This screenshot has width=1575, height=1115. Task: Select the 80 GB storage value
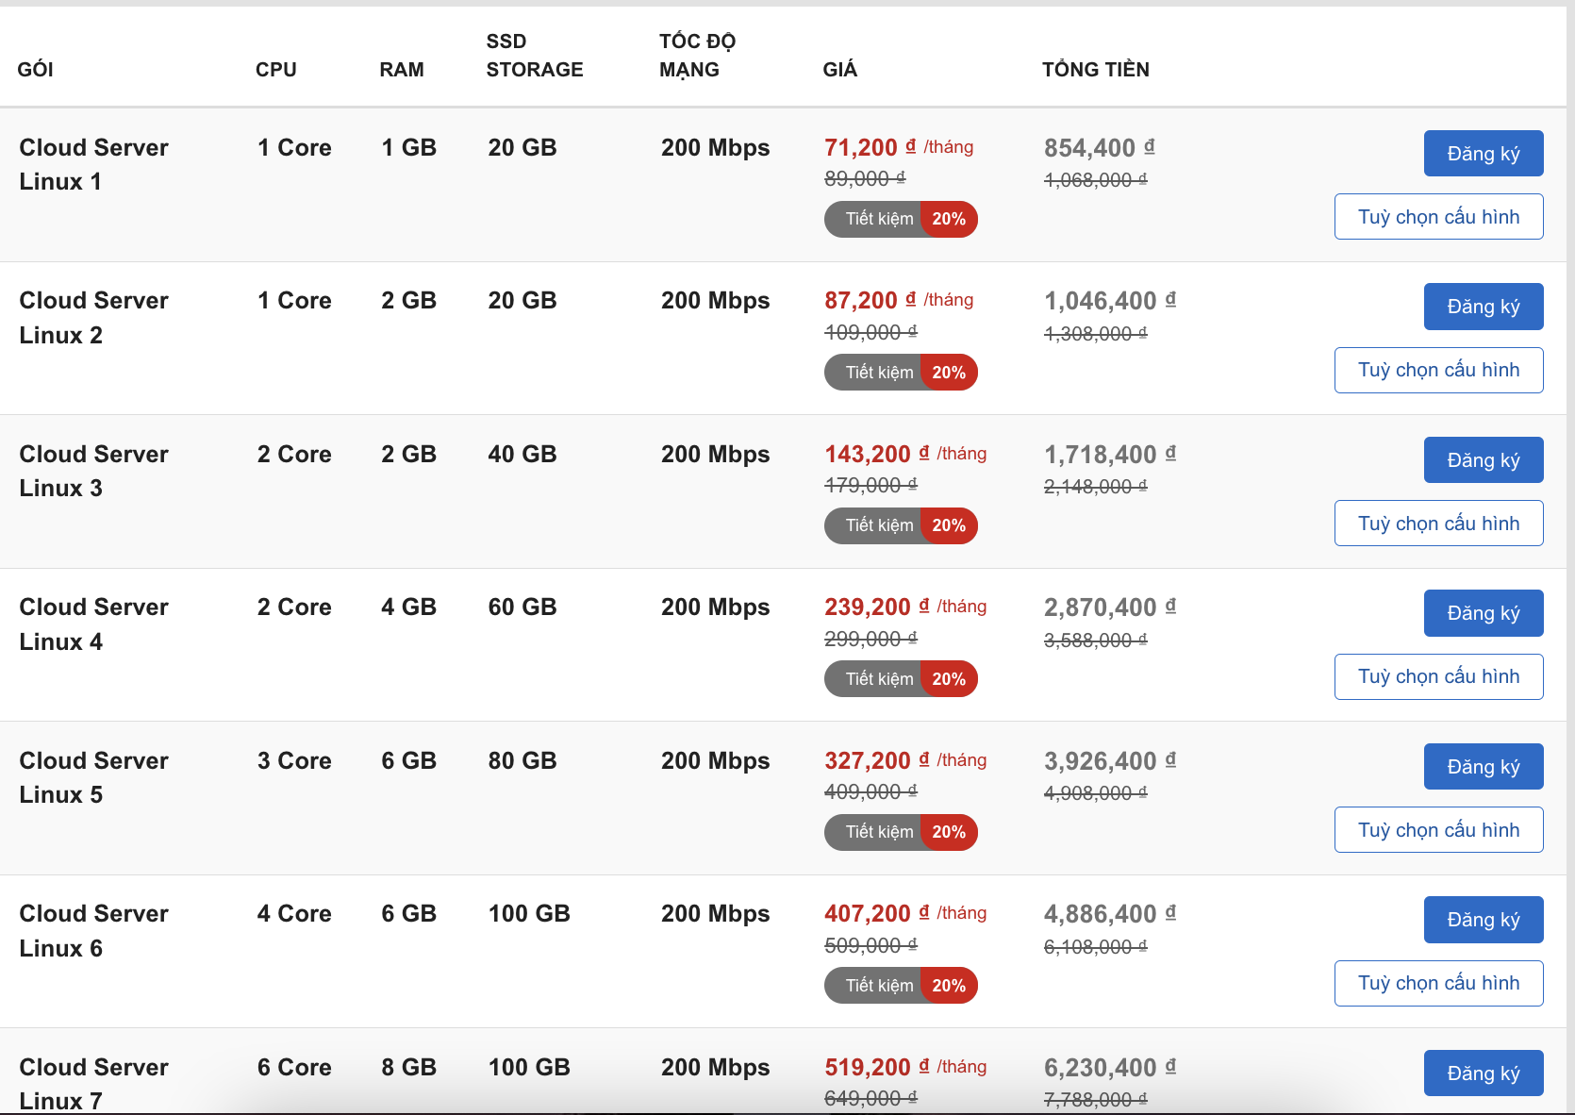[x=522, y=761]
